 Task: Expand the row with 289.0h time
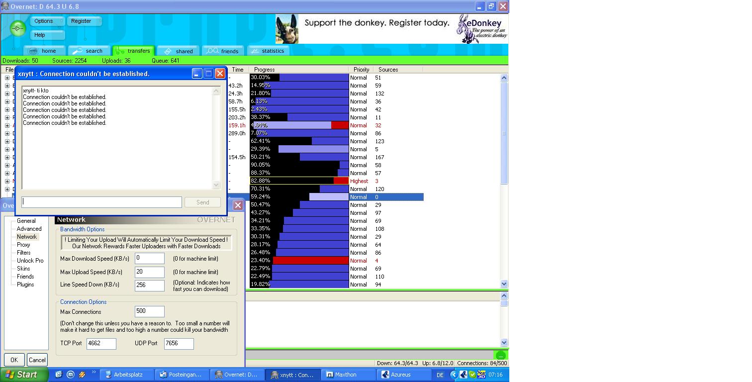(7, 133)
